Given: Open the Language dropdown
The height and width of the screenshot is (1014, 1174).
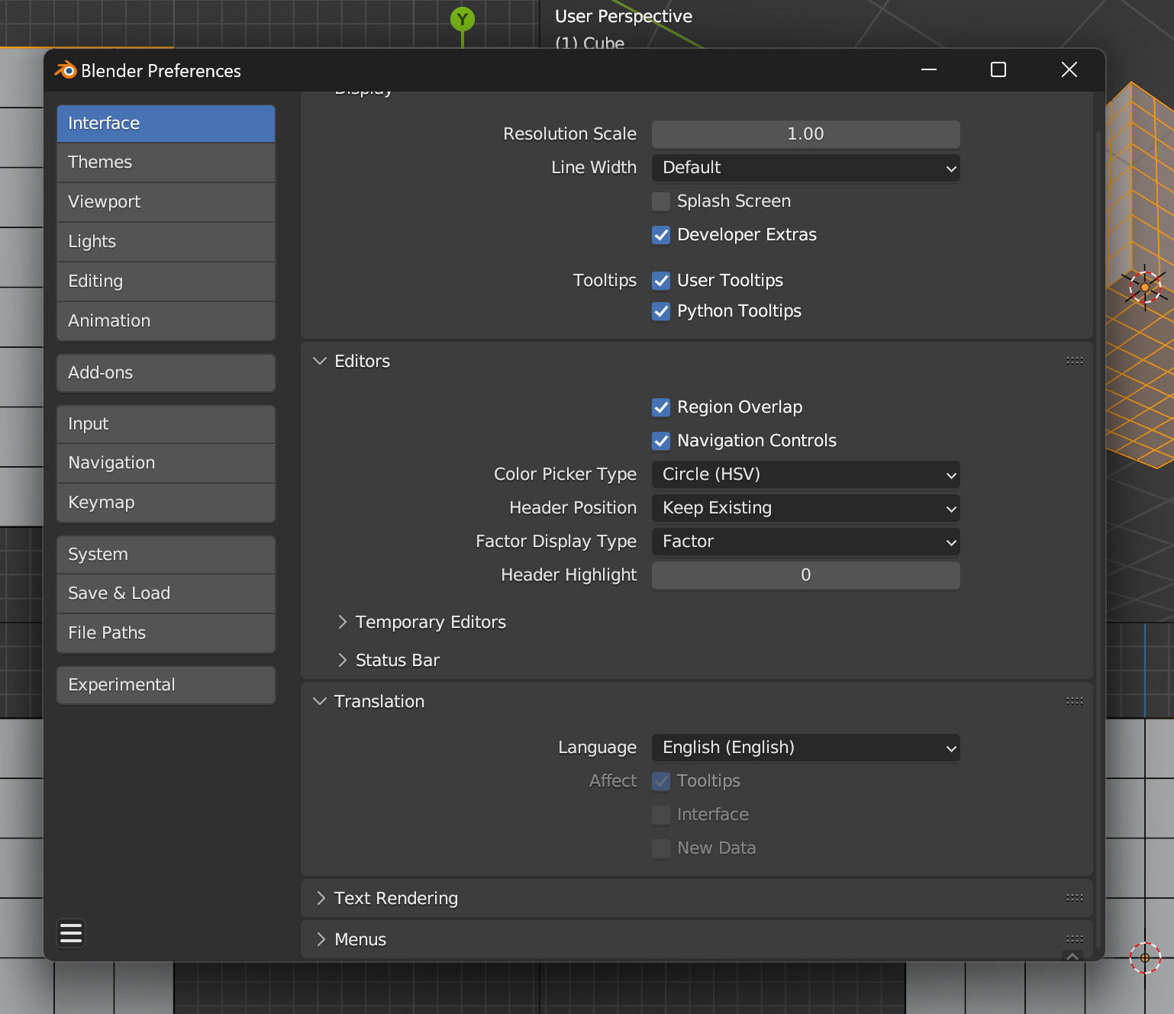Looking at the screenshot, I should pyautogui.click(x=806, y=748).
